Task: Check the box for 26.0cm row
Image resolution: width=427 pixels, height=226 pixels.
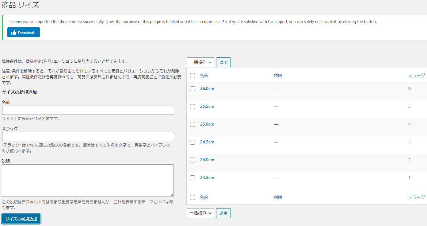Action: click(x=193, y=89)
